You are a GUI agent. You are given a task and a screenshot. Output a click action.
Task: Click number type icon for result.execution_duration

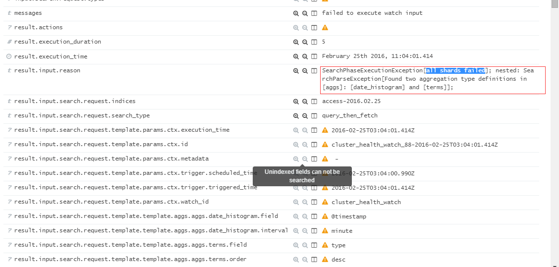pyautogui.click(x=9, y=42)
